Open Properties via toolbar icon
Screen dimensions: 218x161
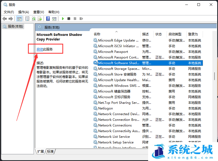[x=27, y=19]
